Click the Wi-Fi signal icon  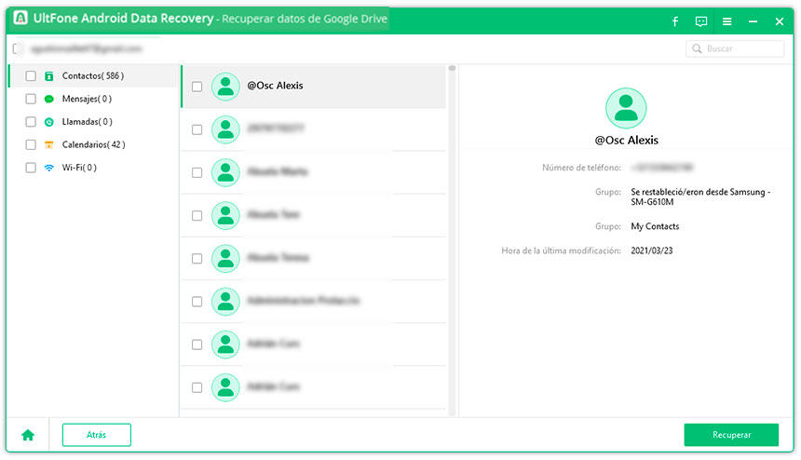click(x=49, y=168)
